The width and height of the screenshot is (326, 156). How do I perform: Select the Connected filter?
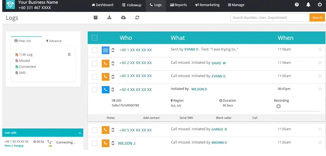[x=26, y=67]
